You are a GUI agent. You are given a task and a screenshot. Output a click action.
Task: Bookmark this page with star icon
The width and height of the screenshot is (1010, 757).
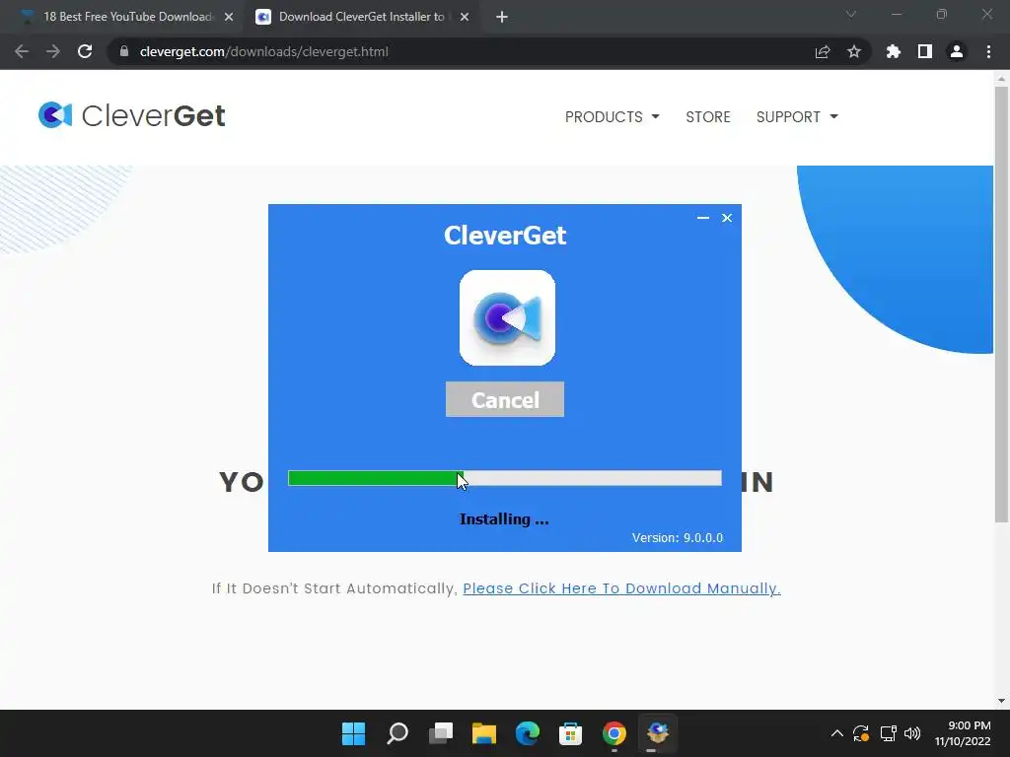point(854,51)
